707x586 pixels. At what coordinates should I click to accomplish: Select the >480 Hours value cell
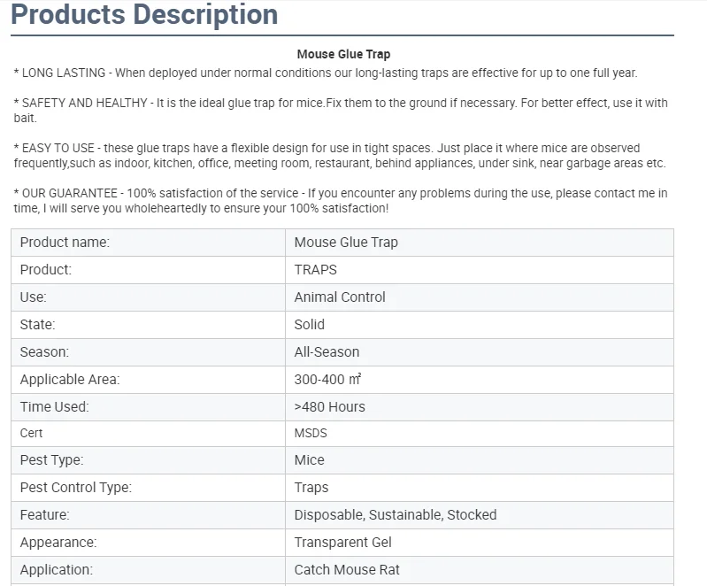[x=329, y=407]
